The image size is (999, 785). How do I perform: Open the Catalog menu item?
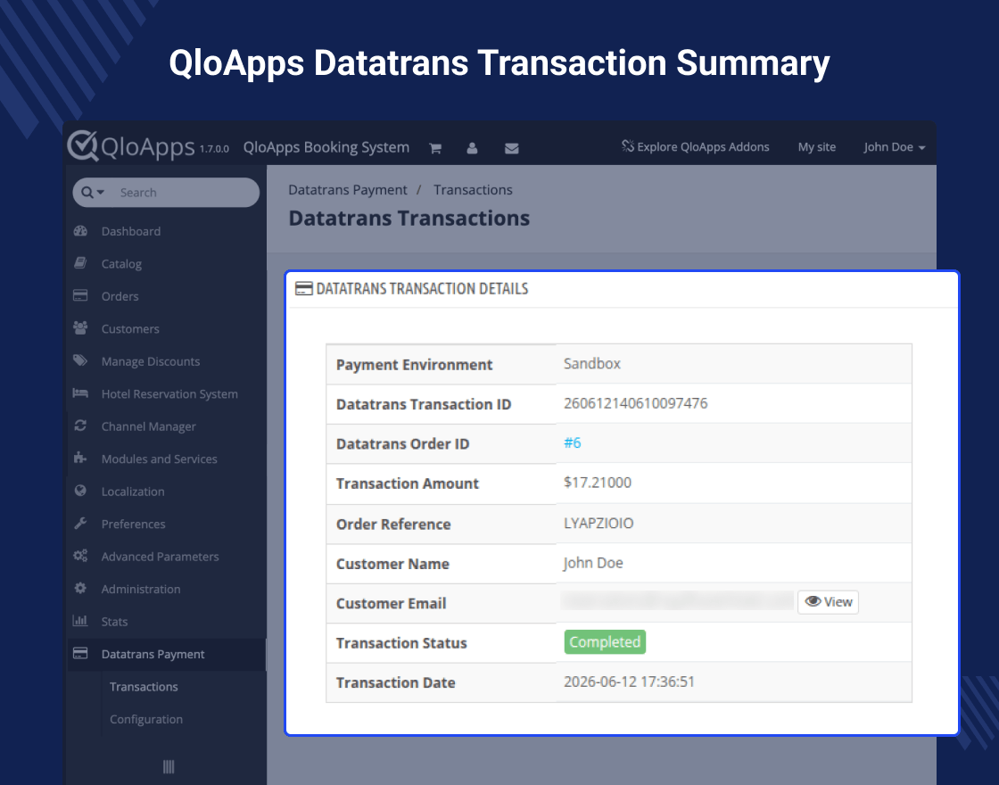pyautogui.click(x=121, y=264)
